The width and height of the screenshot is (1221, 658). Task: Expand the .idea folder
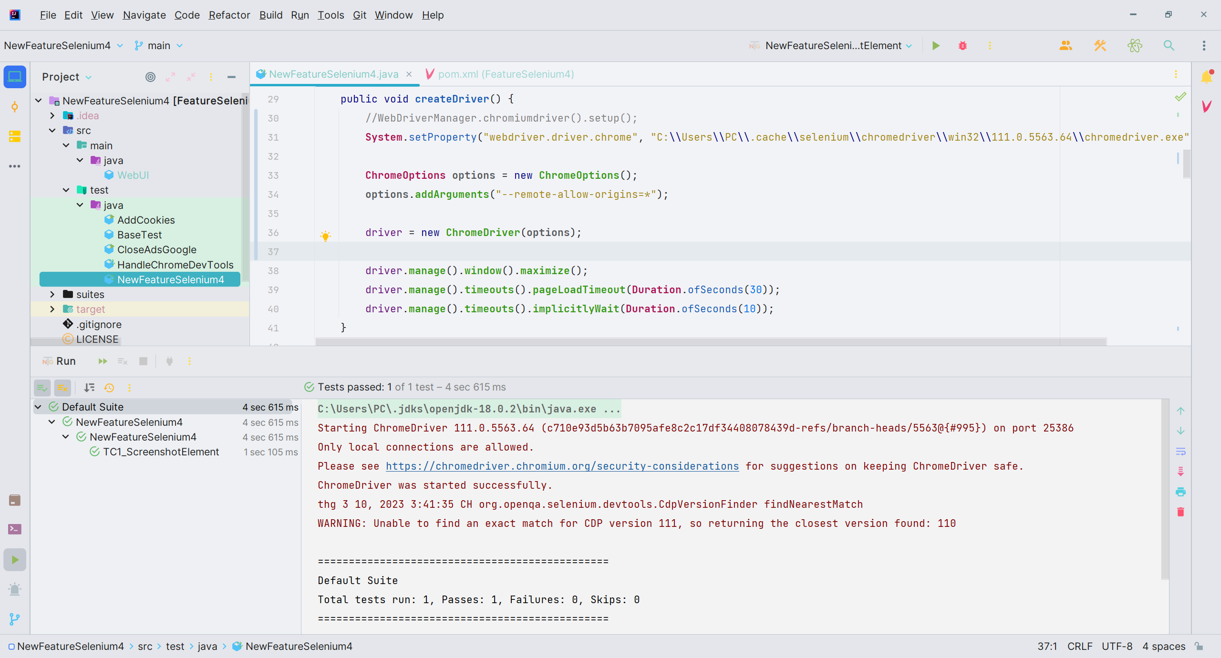click(52, 115)
